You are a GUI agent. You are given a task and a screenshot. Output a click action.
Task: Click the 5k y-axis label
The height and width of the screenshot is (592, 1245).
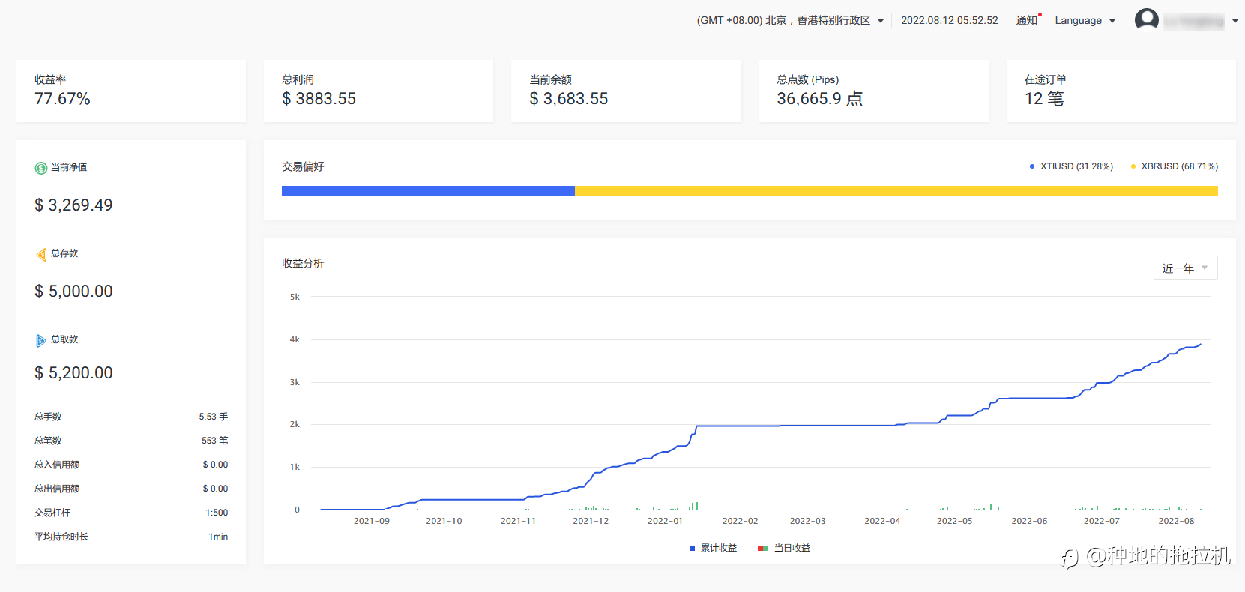point(295,297)
